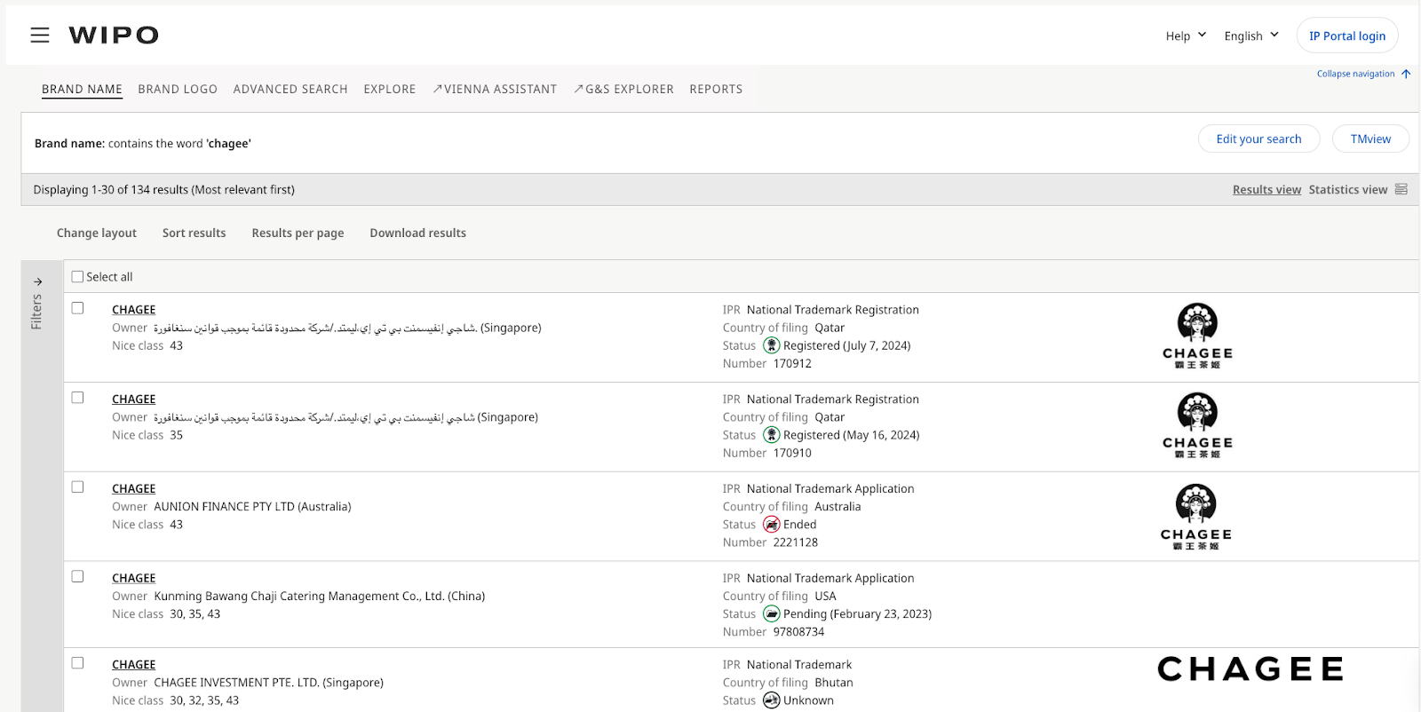Open Sort results options

pyautogui.click(x=194, y=233)
